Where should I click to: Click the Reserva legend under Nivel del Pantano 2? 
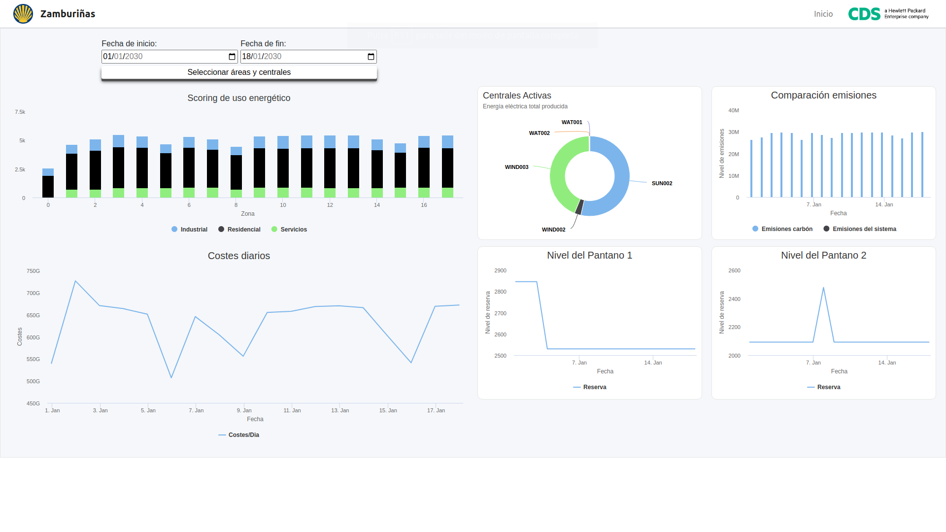(825, 387)
